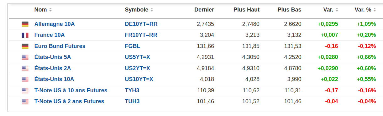
Task: Sort by Symbole using its sort arrows
Action: click(x=152, y=10)
